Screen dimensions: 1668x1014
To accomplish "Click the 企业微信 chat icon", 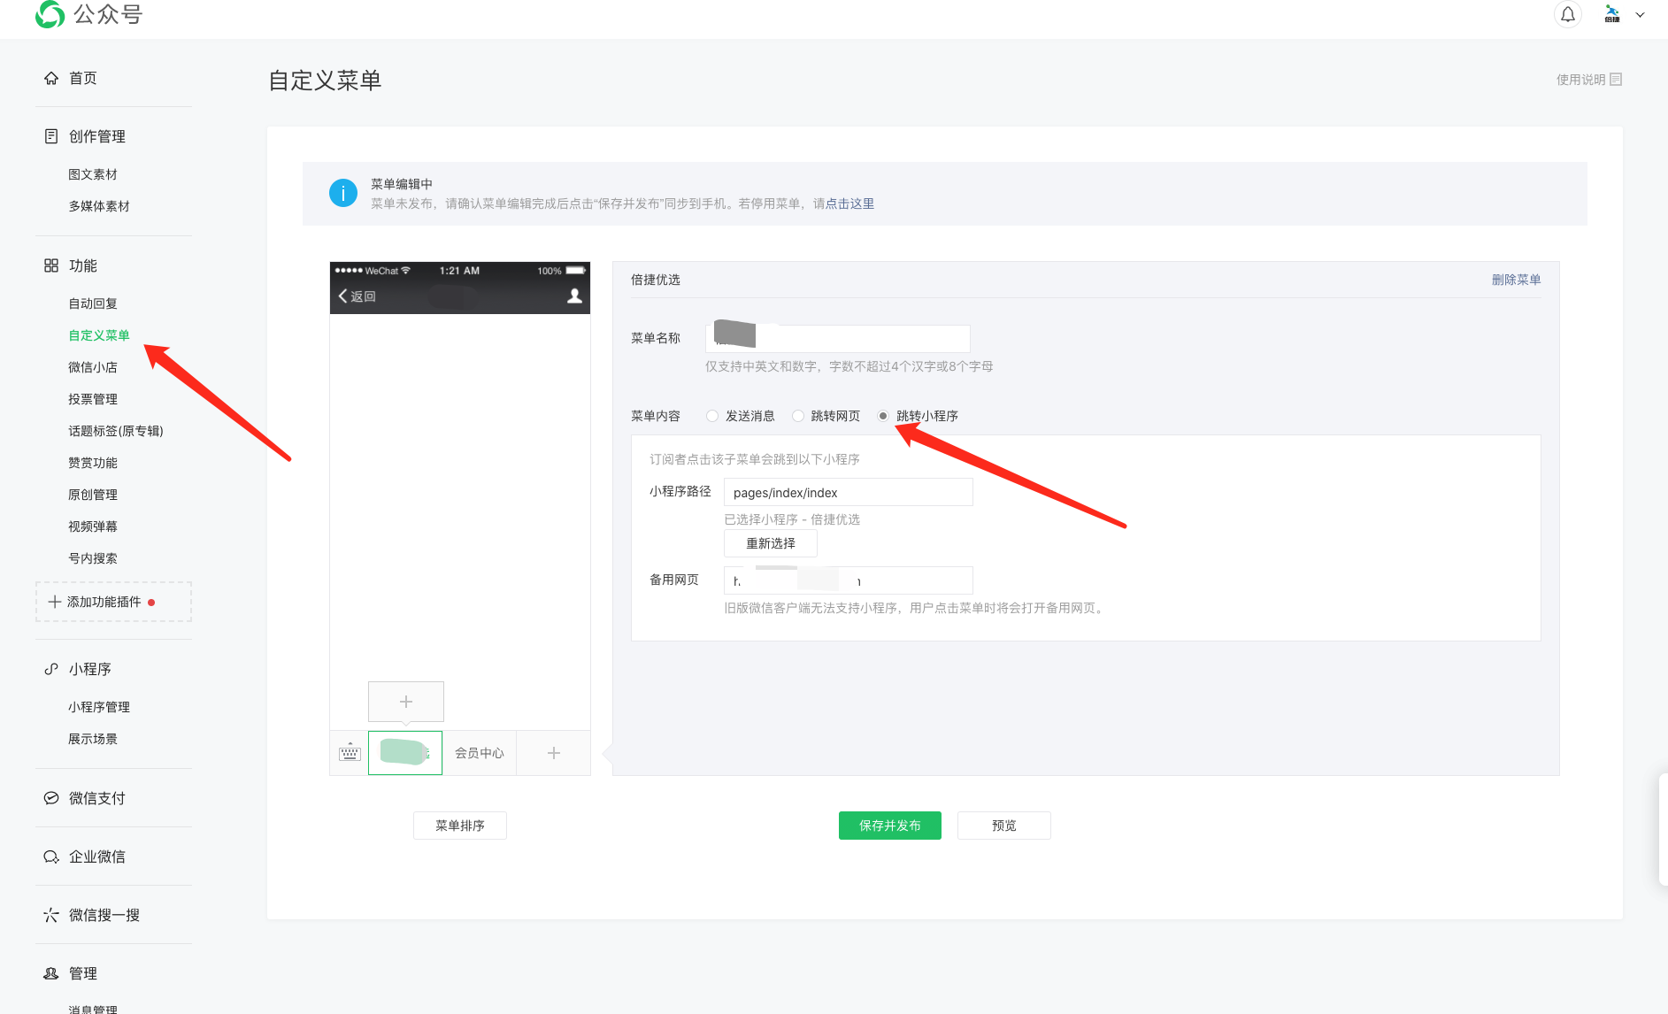I will (x=51, y=857).
